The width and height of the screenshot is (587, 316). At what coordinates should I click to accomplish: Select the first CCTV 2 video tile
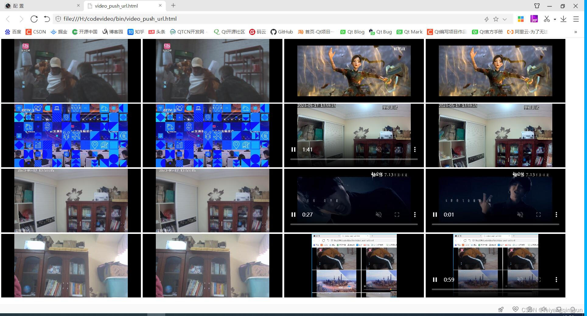[71, 135]
